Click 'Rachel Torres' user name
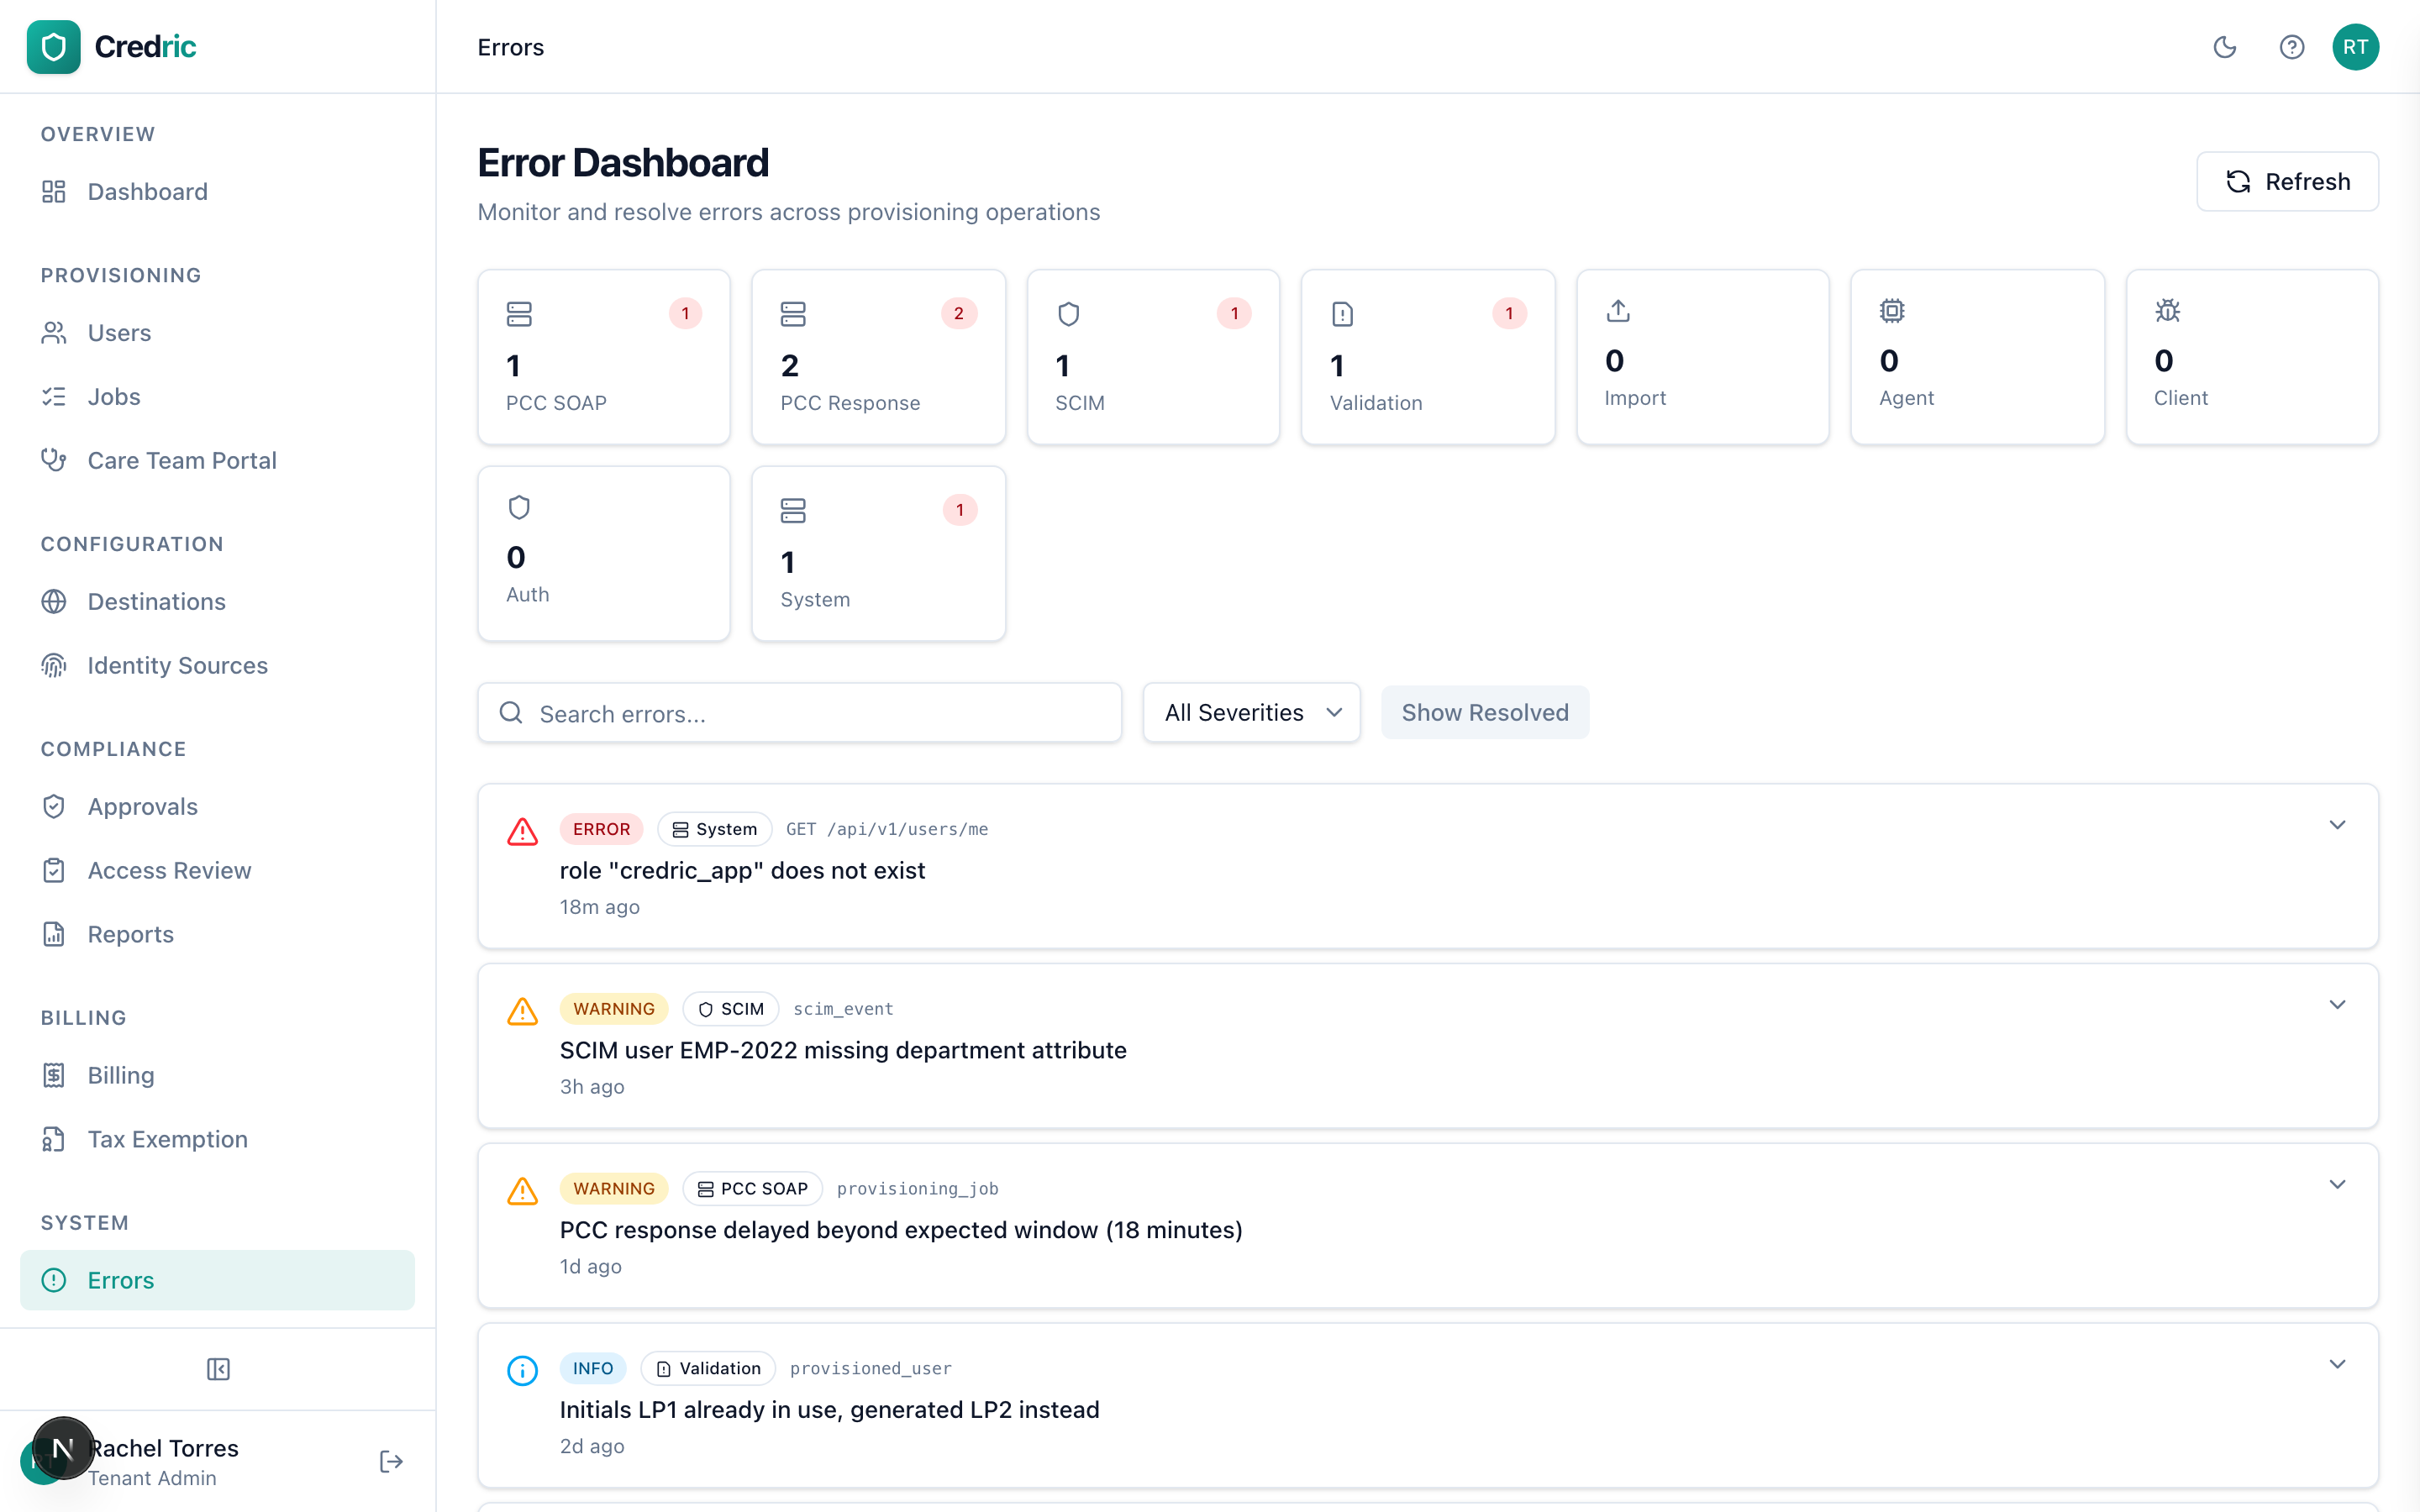The height and width of the screenshot is (1512, 2420). pos(164,1448)
